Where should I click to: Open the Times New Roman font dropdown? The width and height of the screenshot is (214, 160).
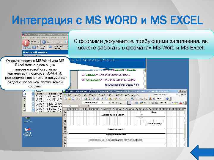point(103,103)
